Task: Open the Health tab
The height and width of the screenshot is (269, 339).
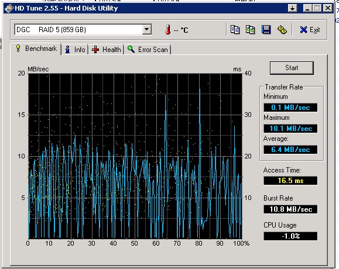Action: point(106,50)
